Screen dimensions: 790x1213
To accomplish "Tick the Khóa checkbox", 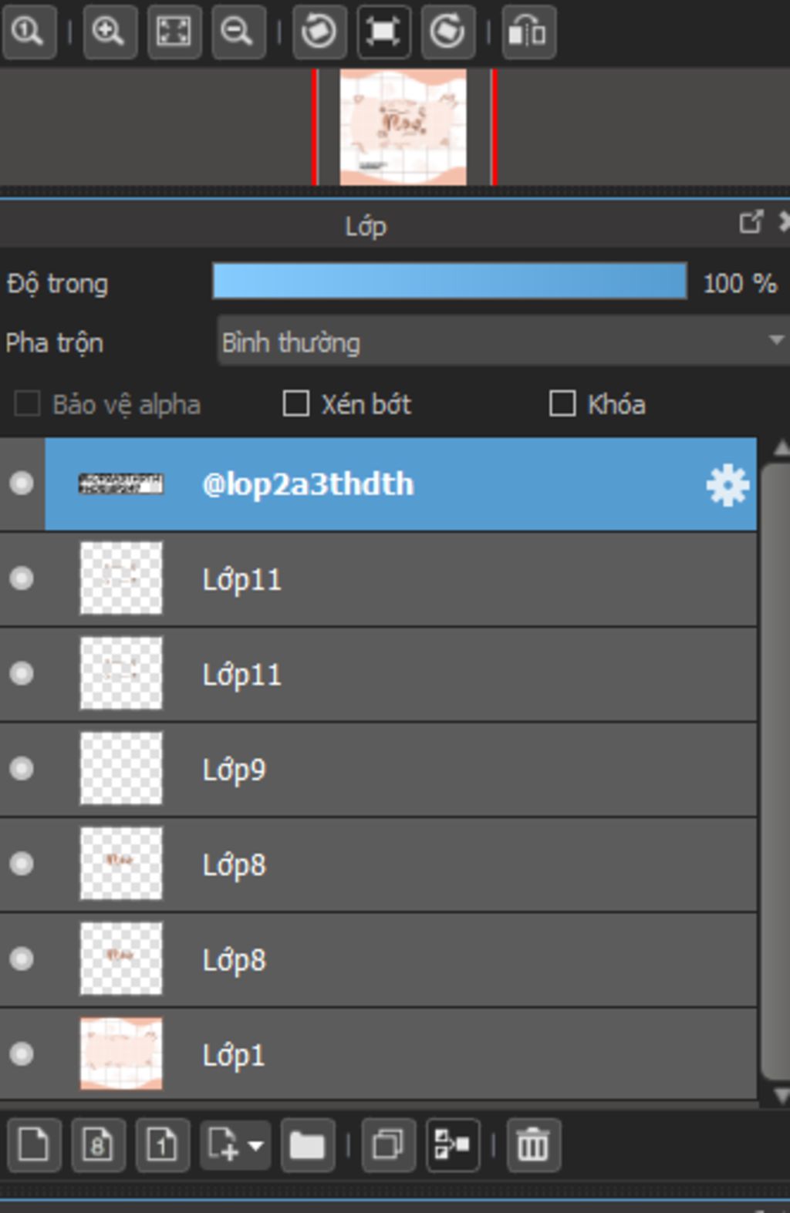I will pyautogui.click(x=562, y=403).
